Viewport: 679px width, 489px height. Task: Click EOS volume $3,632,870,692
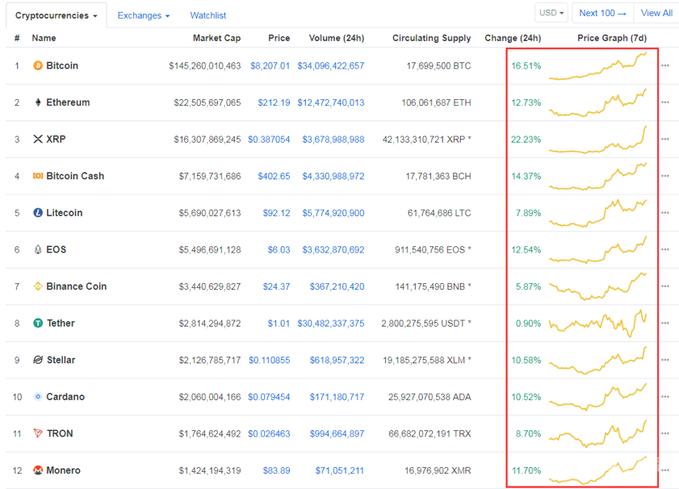coord(333,249)
